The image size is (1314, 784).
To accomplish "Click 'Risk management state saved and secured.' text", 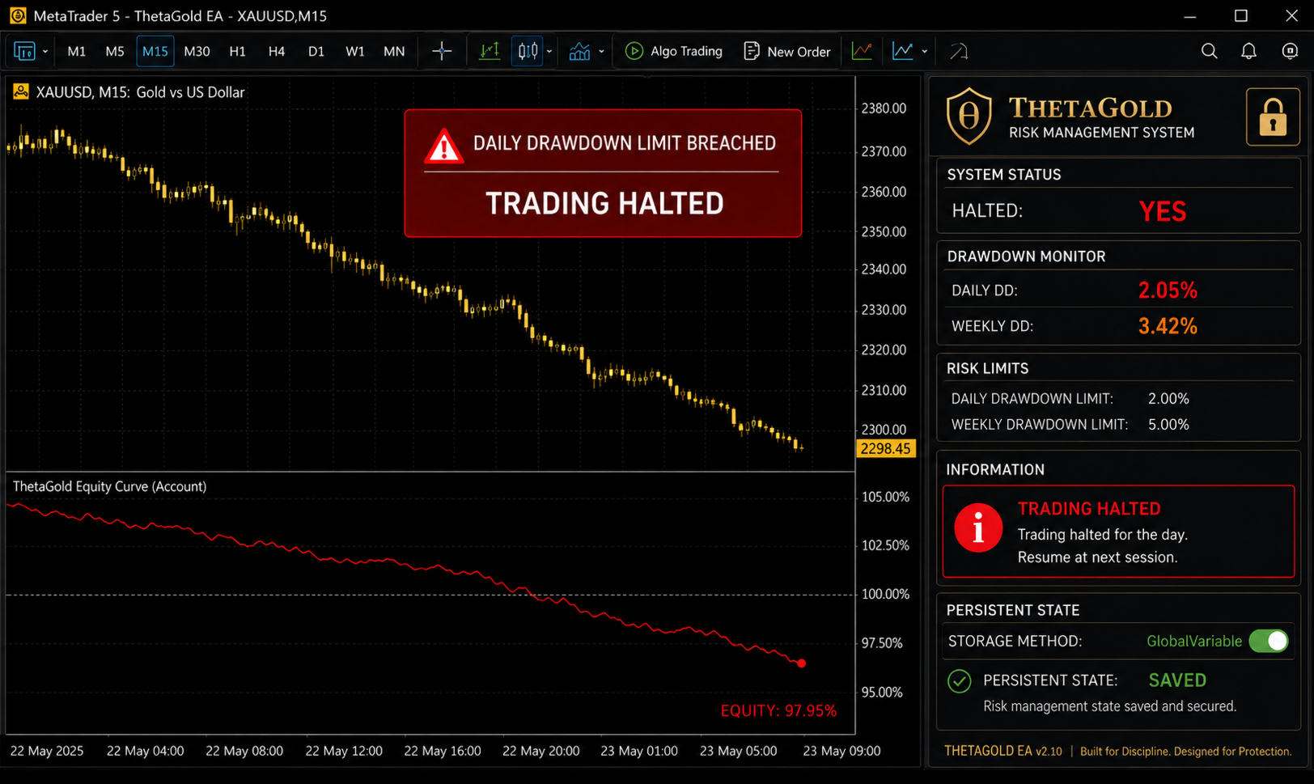I will (x=1110, y=706).
